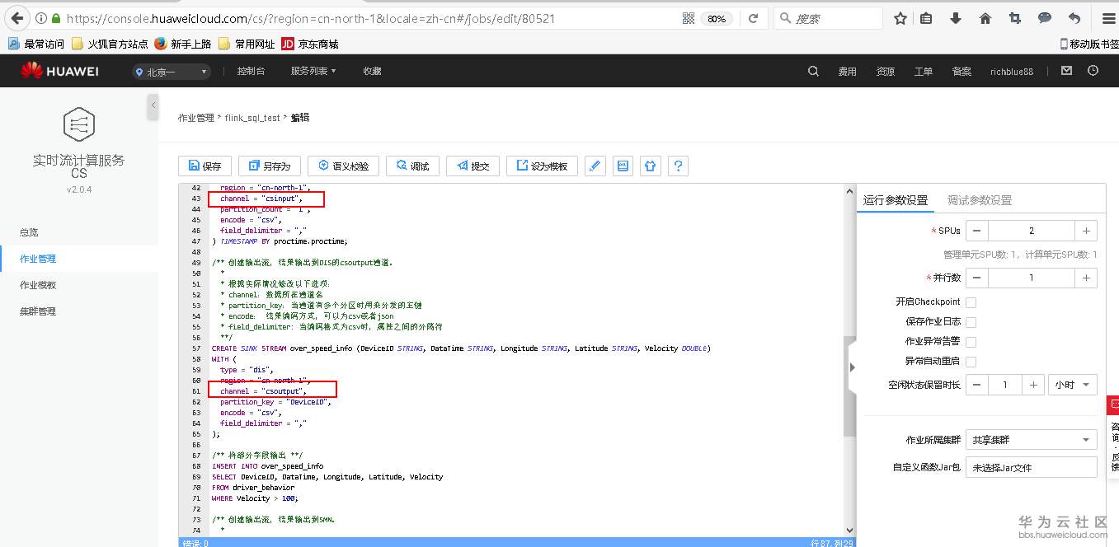Click the 保存 (Save) toolbar icon
The height and width of the screenshot is (547, 1119).
(x=205, y=166)
